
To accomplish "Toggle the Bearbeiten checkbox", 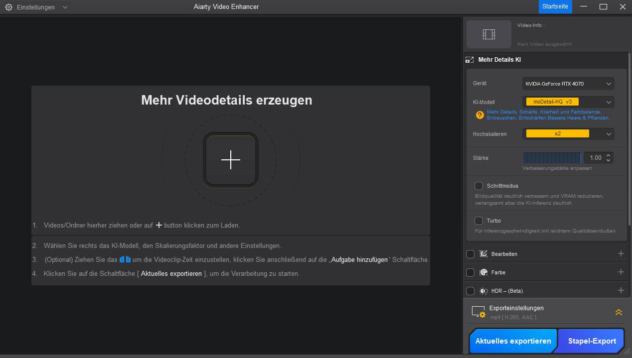I will 470,254.
